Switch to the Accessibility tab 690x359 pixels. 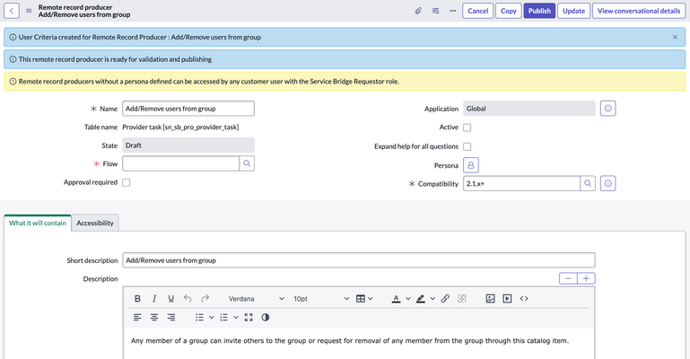(95, 223)
